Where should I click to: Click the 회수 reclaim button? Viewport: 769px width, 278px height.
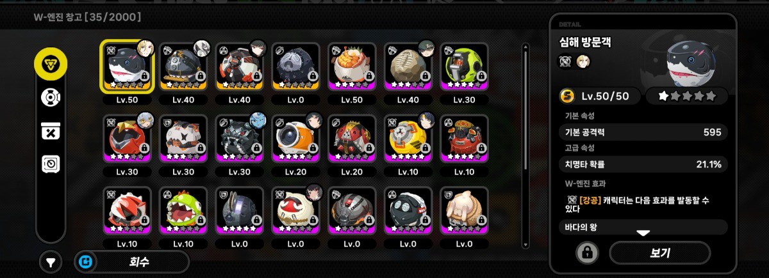click(133, 262)
